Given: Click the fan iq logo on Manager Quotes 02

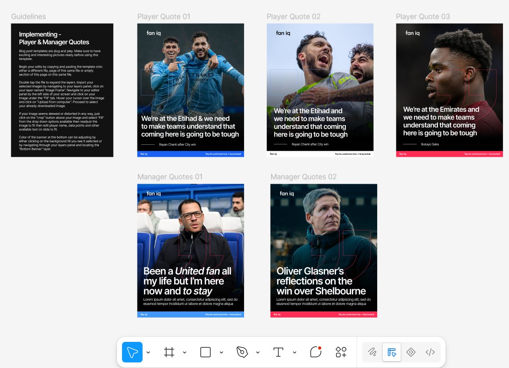Looking at the screenshot, I should 287,193.
